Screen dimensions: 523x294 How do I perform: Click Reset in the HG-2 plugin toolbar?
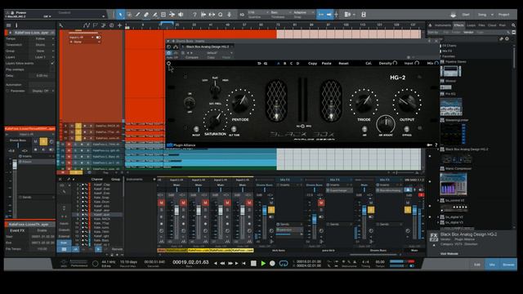pos(343,64)
